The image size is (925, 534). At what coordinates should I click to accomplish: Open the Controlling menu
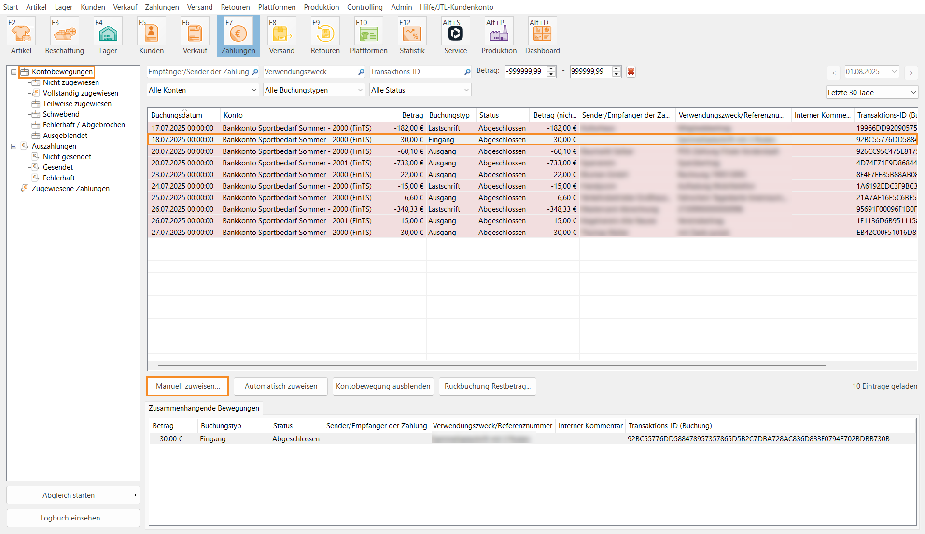(364, 7)
